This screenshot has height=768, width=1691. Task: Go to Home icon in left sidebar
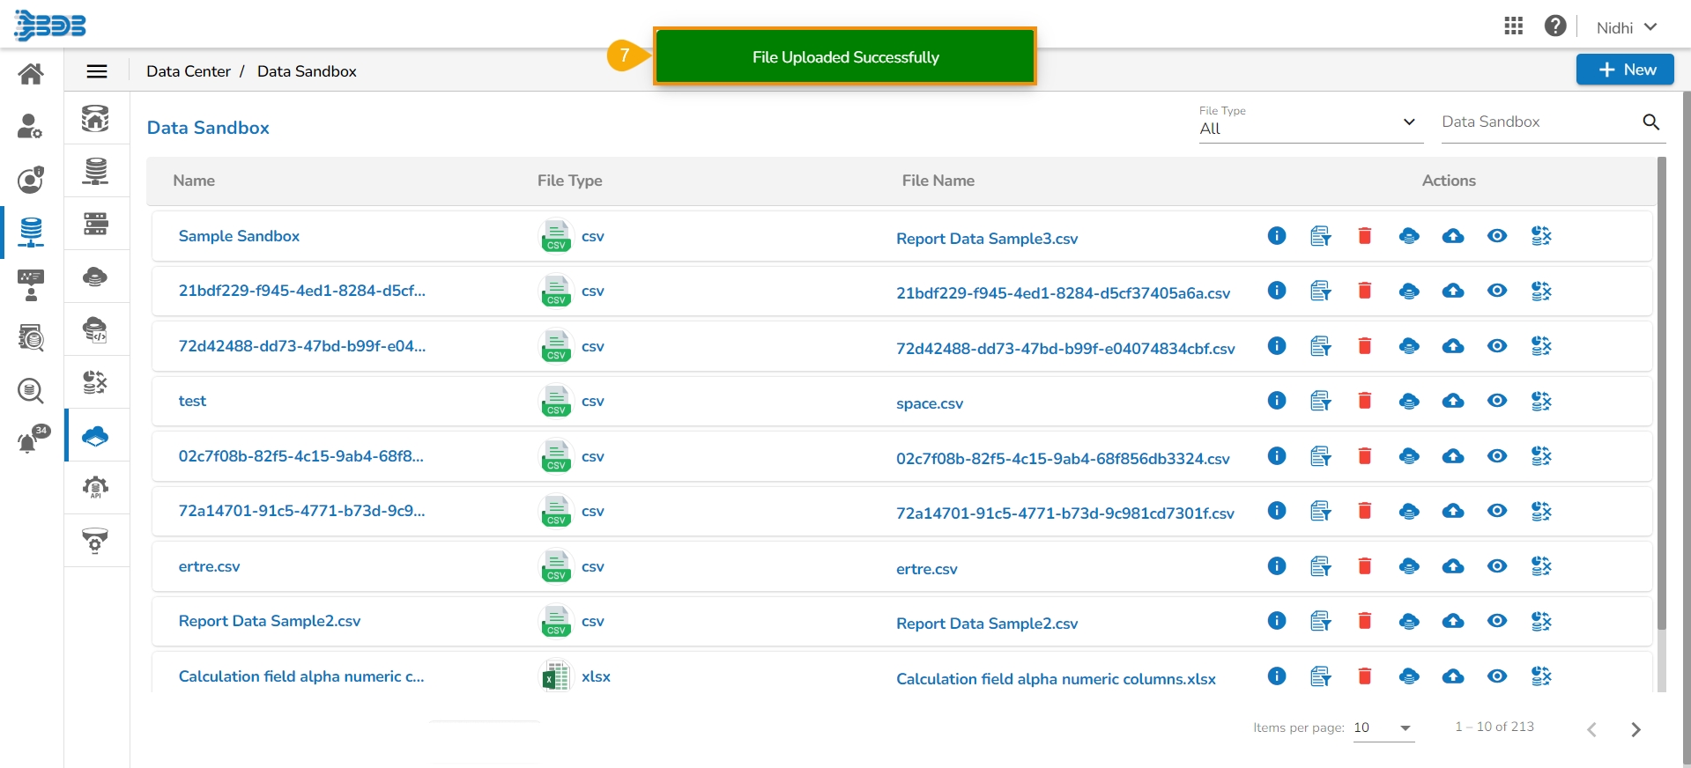pos(31,74)
